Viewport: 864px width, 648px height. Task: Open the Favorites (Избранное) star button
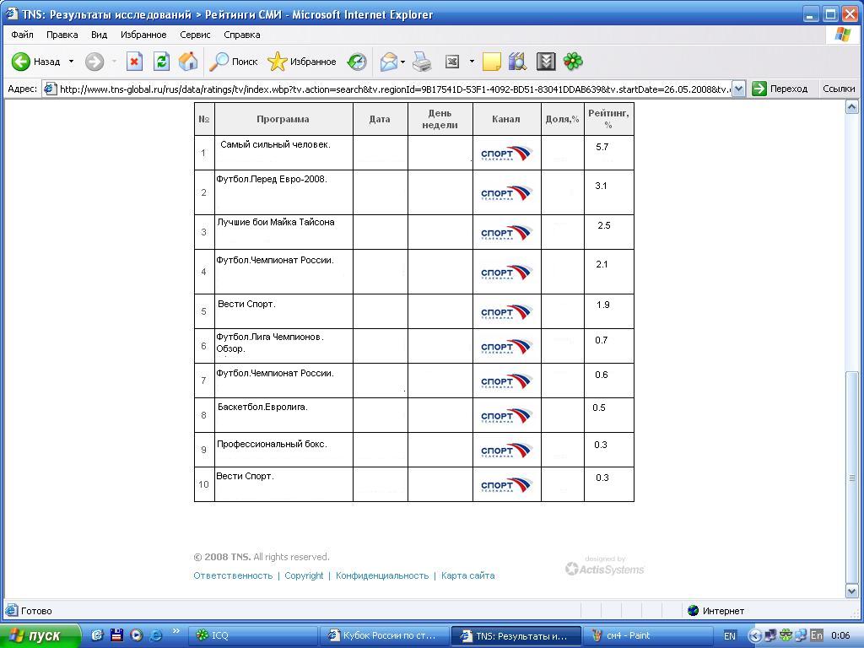coord(301,62)
